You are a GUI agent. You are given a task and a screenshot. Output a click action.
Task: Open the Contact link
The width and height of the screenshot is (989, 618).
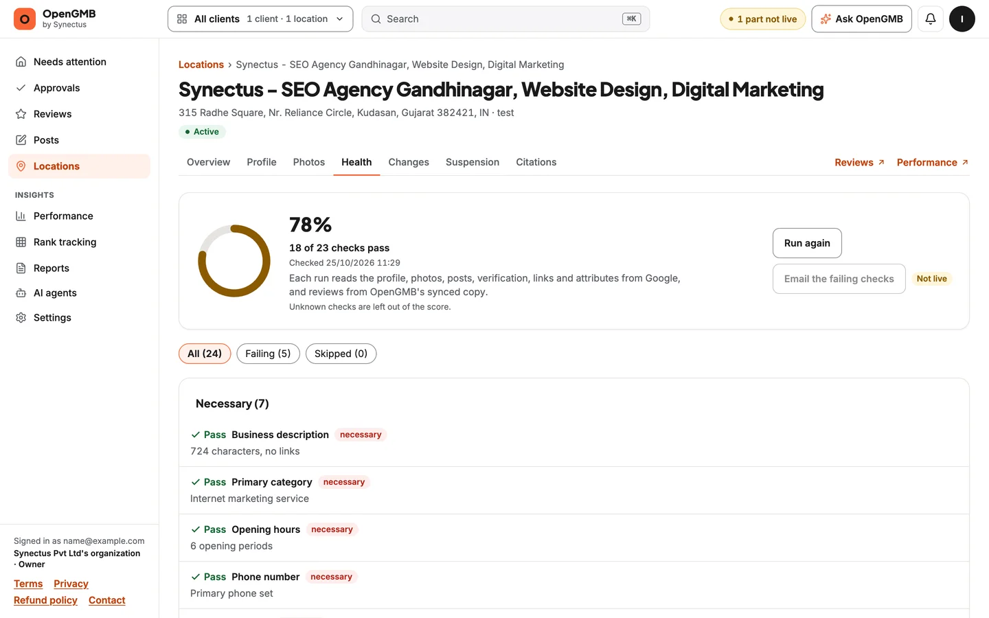point(107,600)
